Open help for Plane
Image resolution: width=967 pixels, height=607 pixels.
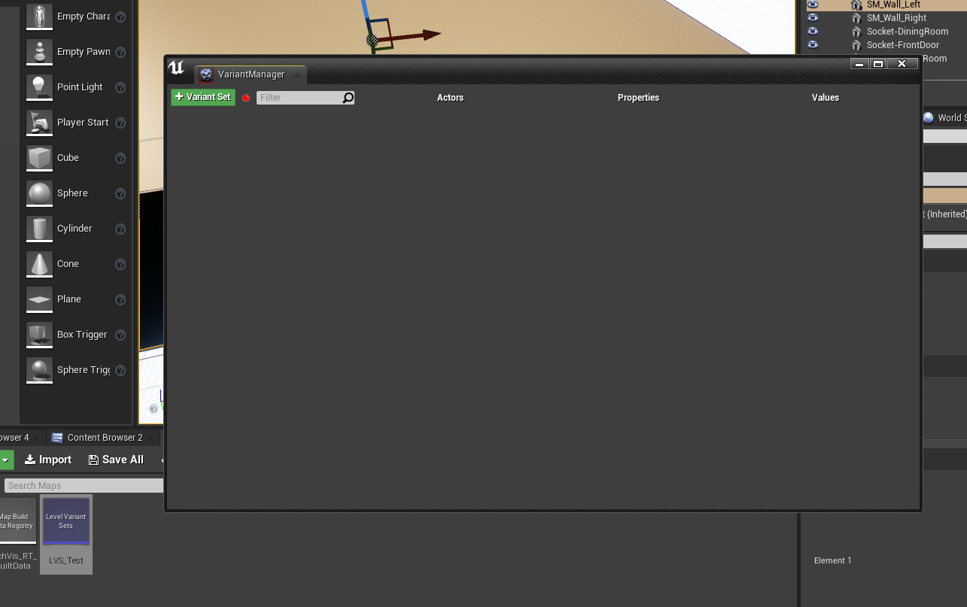120,299
